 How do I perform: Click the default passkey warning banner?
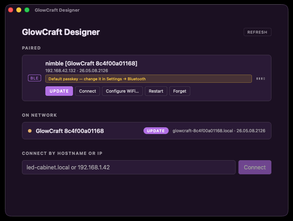pos(148,79)
